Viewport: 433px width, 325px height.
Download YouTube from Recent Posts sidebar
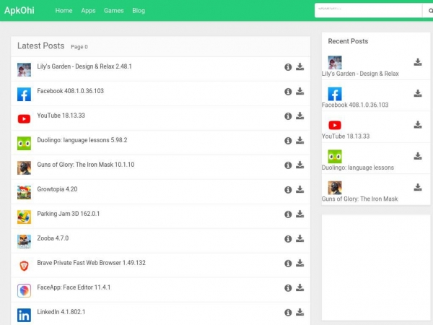[x=418, y=125]
